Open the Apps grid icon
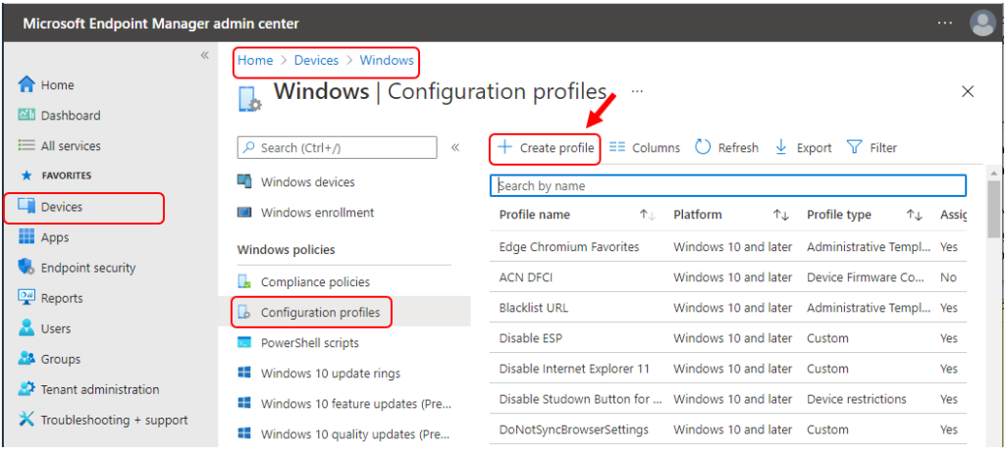1005x450 pixels. tap(26, 237)
